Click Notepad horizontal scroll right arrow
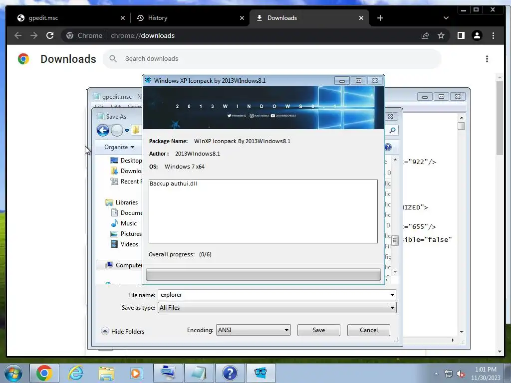Screen dimensions: 511x383 (x=453, y=340)
